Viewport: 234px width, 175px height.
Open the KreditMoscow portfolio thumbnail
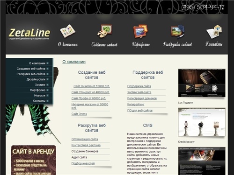pos(202,122)
